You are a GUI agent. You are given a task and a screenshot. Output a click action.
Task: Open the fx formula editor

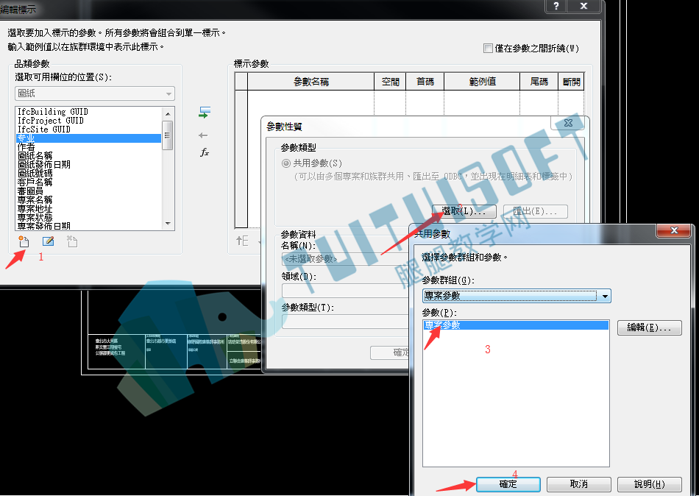204,152
